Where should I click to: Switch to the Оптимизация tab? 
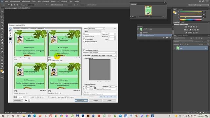click(x=25, y=29)
